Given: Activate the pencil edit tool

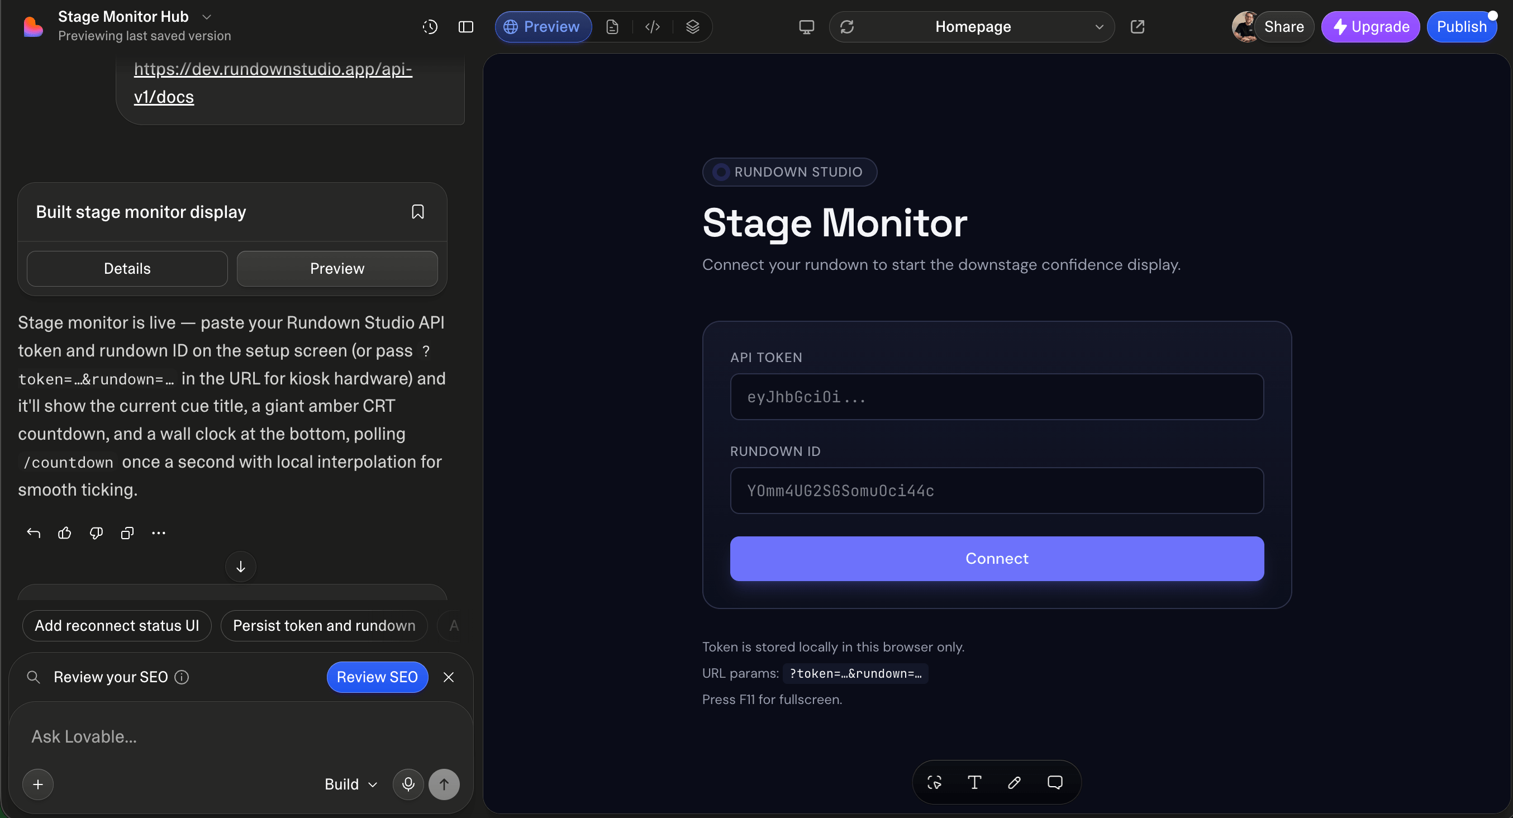Looking at the screenshot, I should (x=1014, y=782).
